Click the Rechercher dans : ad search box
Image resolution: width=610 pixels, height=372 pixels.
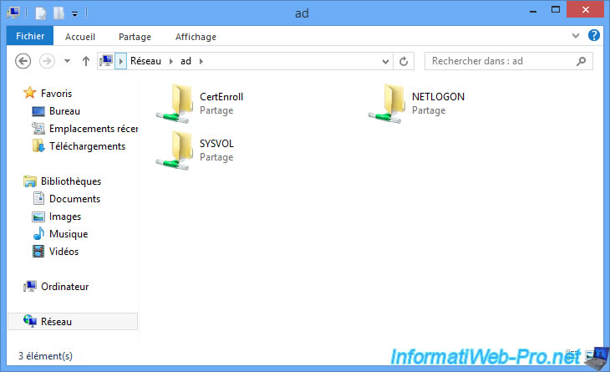[501, 61]
